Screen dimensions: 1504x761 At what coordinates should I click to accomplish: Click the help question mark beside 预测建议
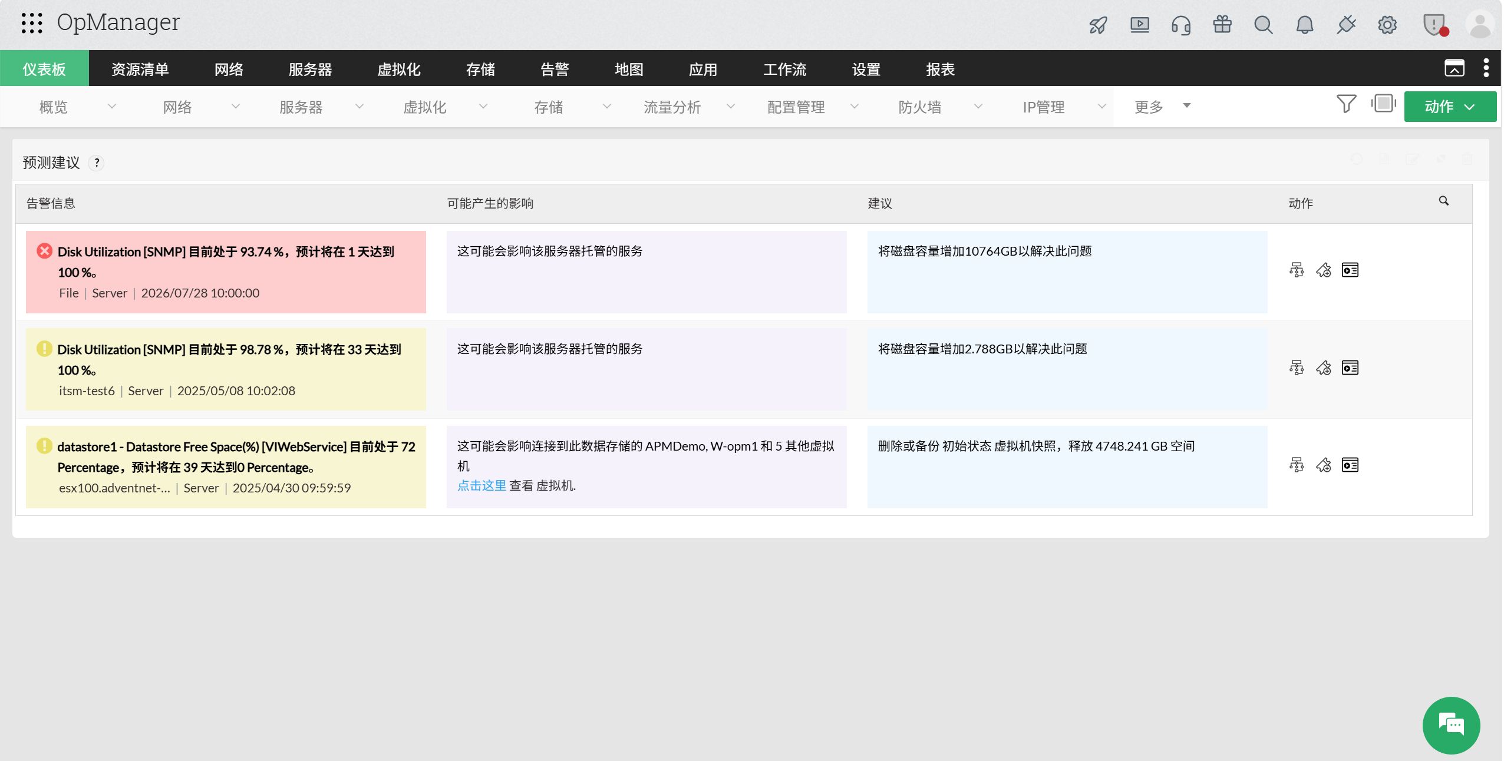[97, 163]
